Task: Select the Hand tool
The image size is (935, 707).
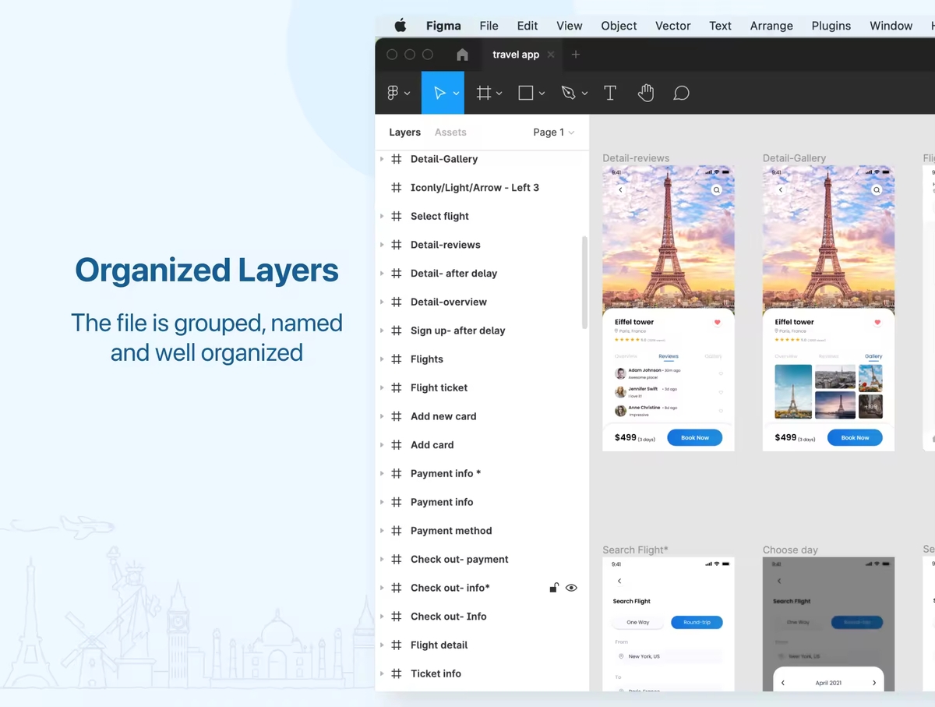Action: (x=645, y=94)
